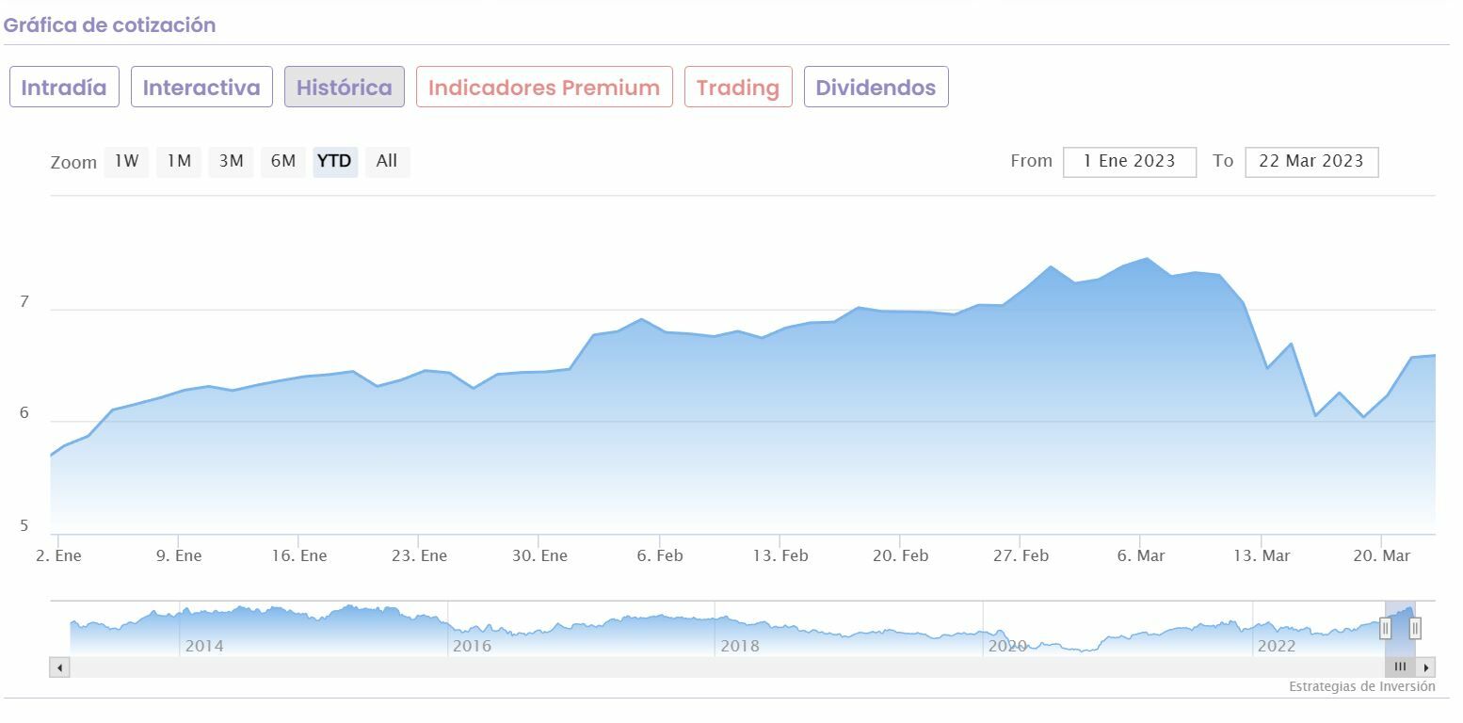Viewport: 1463px width, 723px height.
Task: Select the Histórica chart tab
Action: (344, 88)
